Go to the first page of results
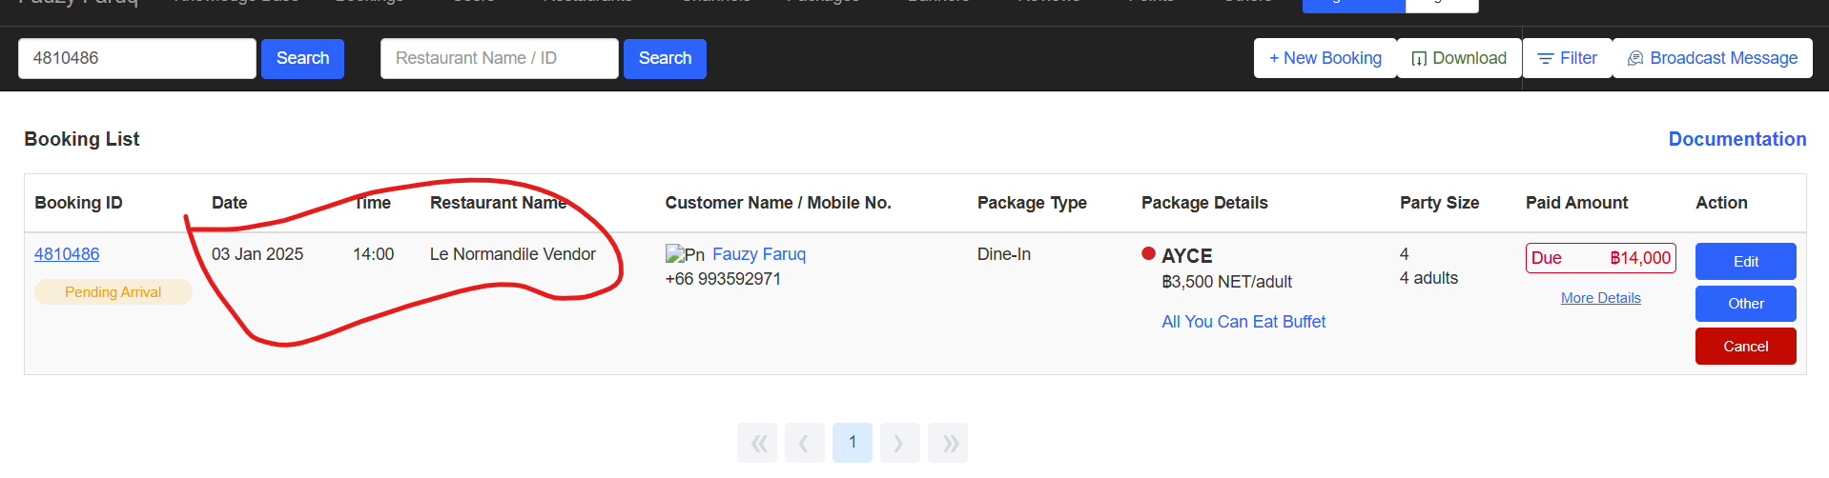Image resolution: width=1829 pixels, height=478 pixels. click(x=757, y=443)
